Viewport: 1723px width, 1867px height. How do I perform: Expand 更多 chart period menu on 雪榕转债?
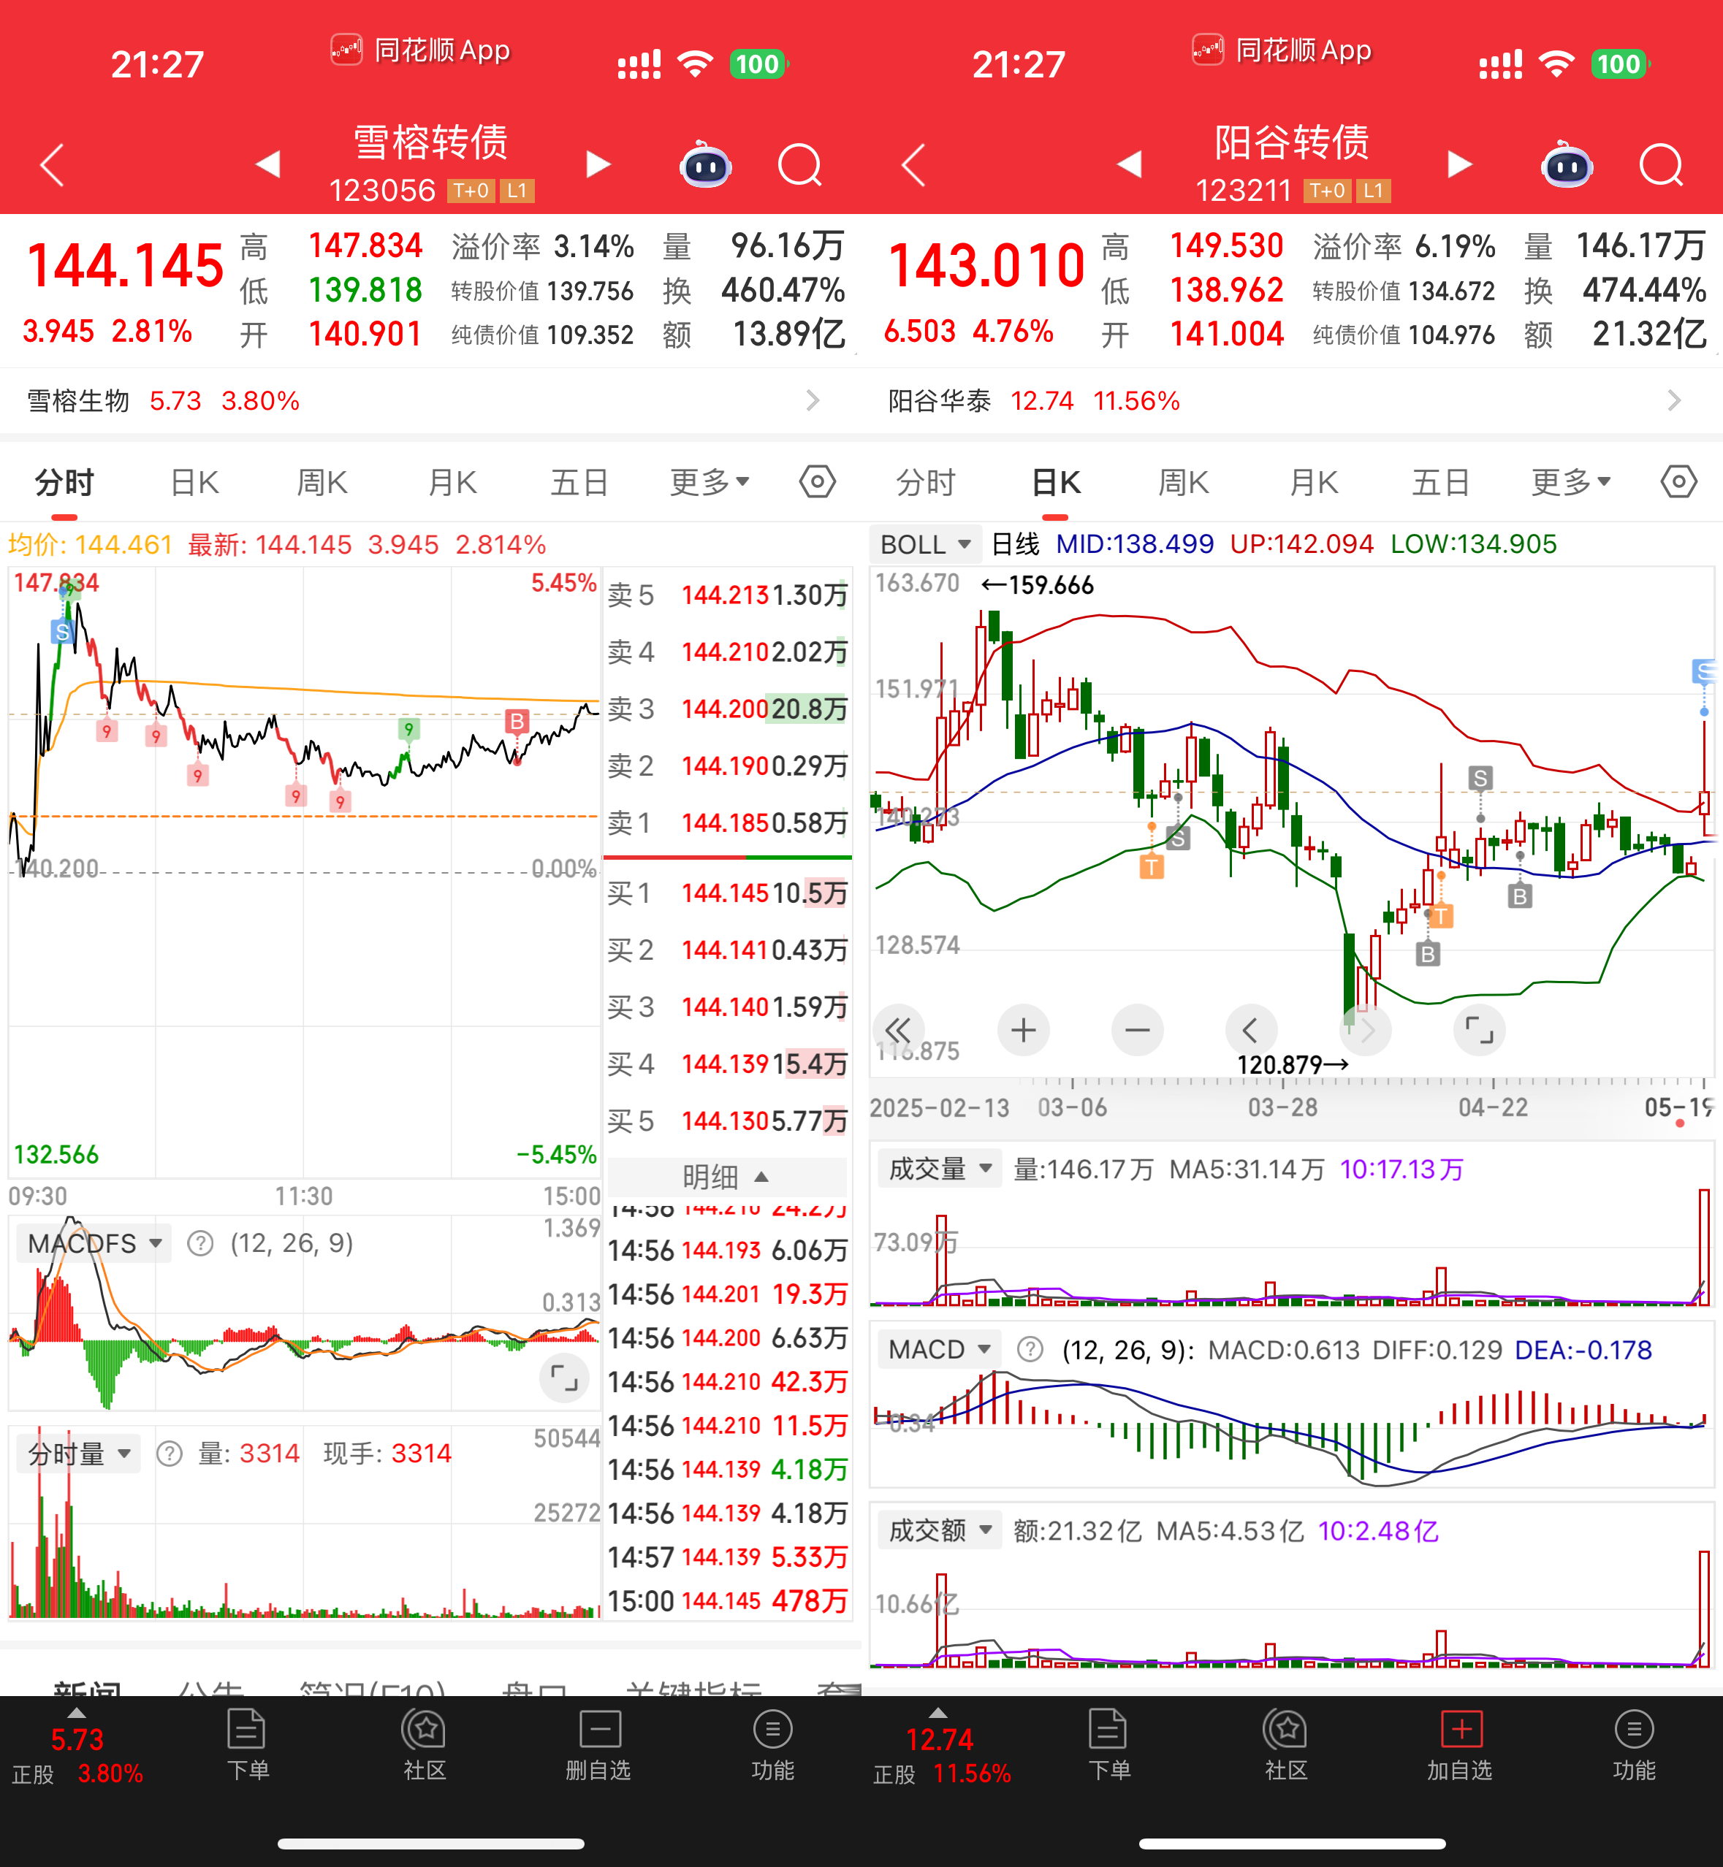click(x=709, y=482)
